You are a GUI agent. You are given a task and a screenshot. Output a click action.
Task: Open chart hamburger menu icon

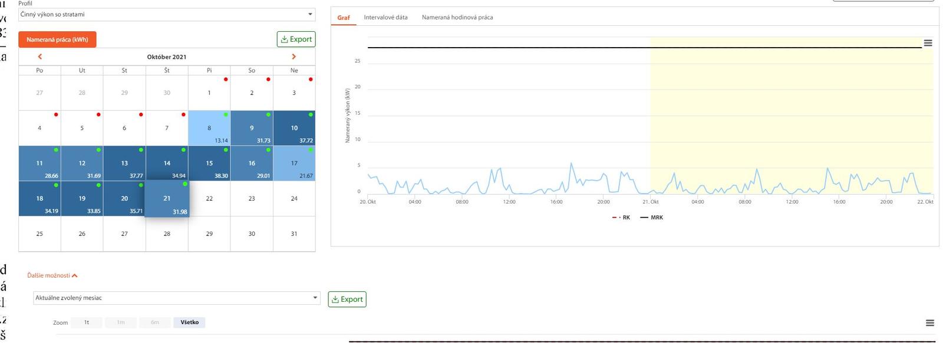click(x=928, y=43)
